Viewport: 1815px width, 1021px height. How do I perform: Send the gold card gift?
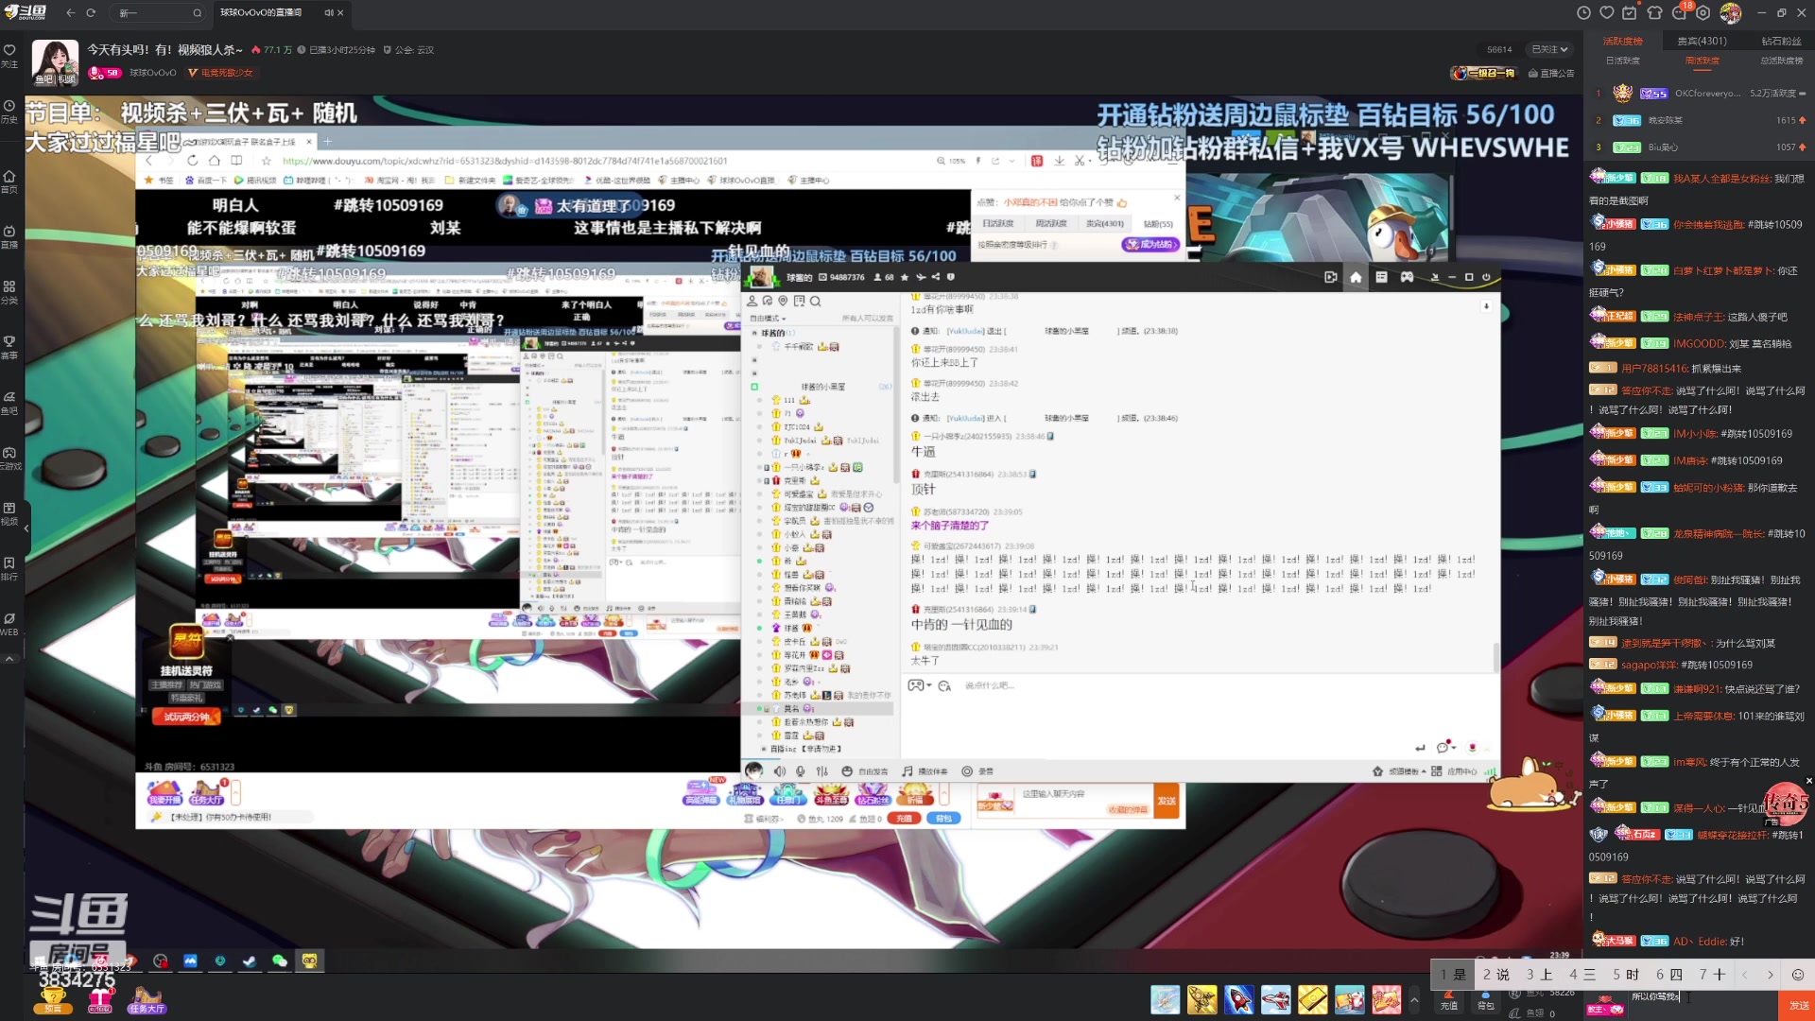click(1313, 999)
